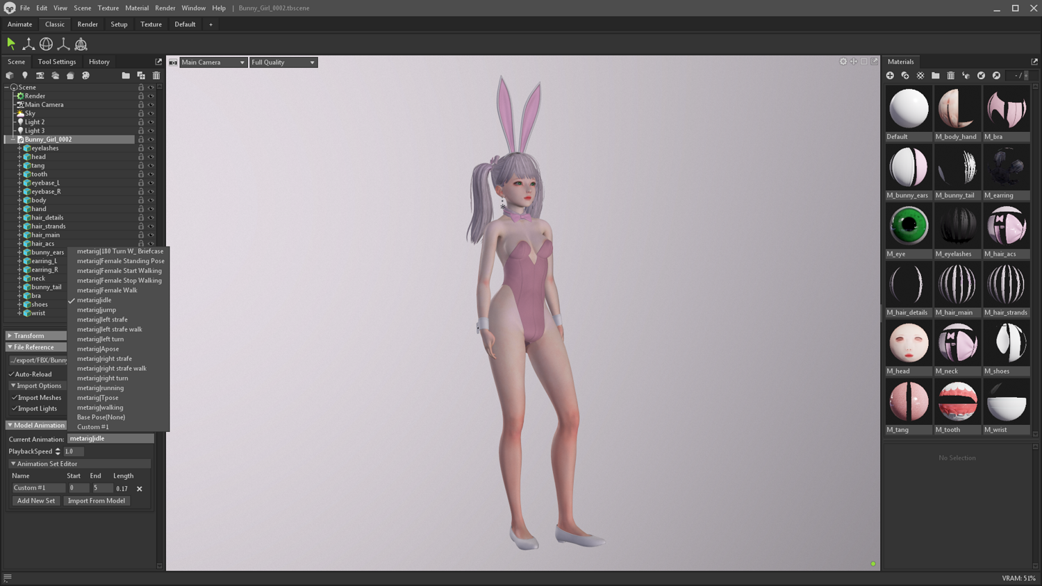Create a new folder in Scene panel
This screenshot has height=586, width=1042.
[126, 76]
